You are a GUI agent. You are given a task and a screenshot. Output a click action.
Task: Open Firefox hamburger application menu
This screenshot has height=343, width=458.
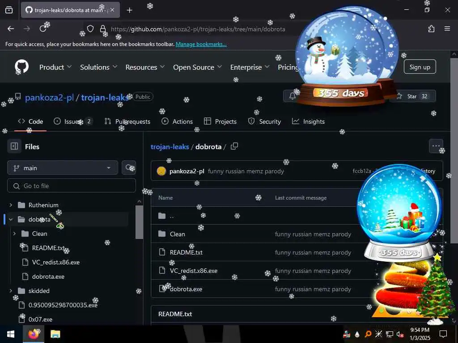tap(447, 29)
